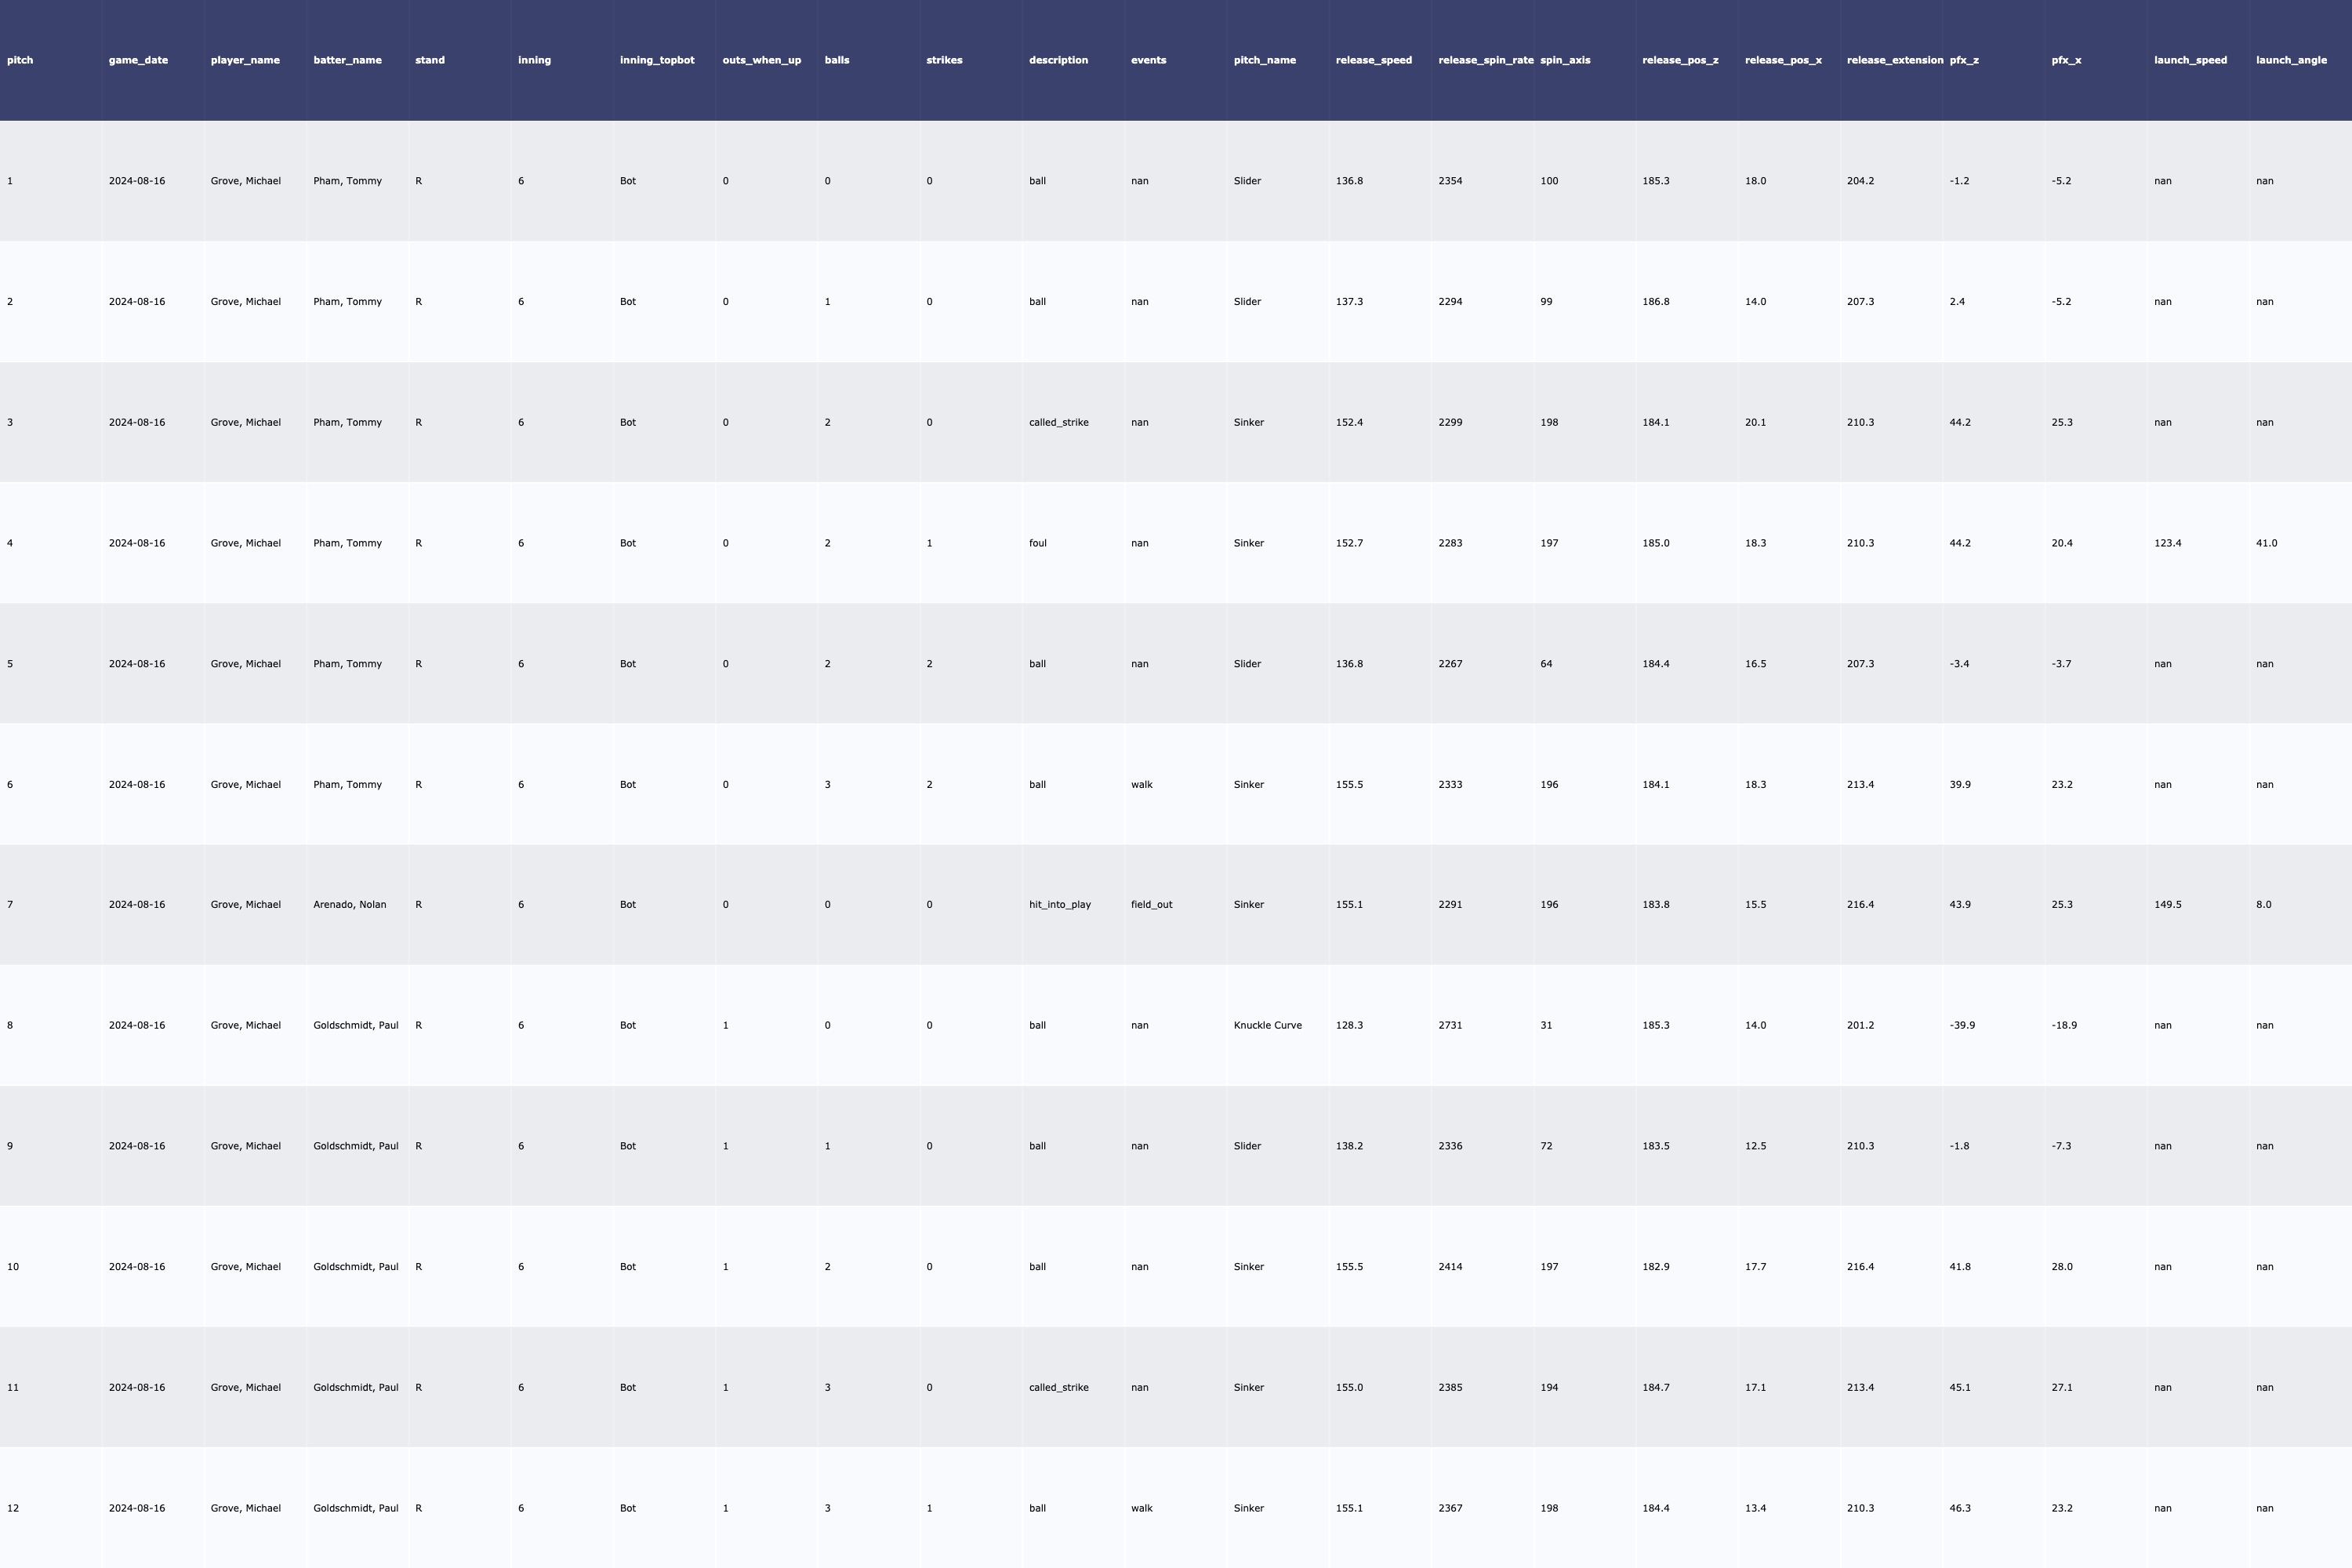Click the field_out events cell

click(1151, 904)
